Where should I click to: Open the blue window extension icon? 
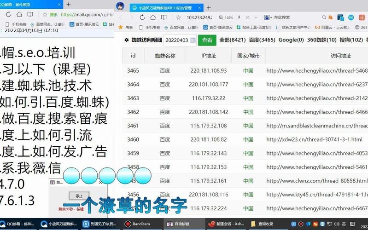click(x=340, y=17)
